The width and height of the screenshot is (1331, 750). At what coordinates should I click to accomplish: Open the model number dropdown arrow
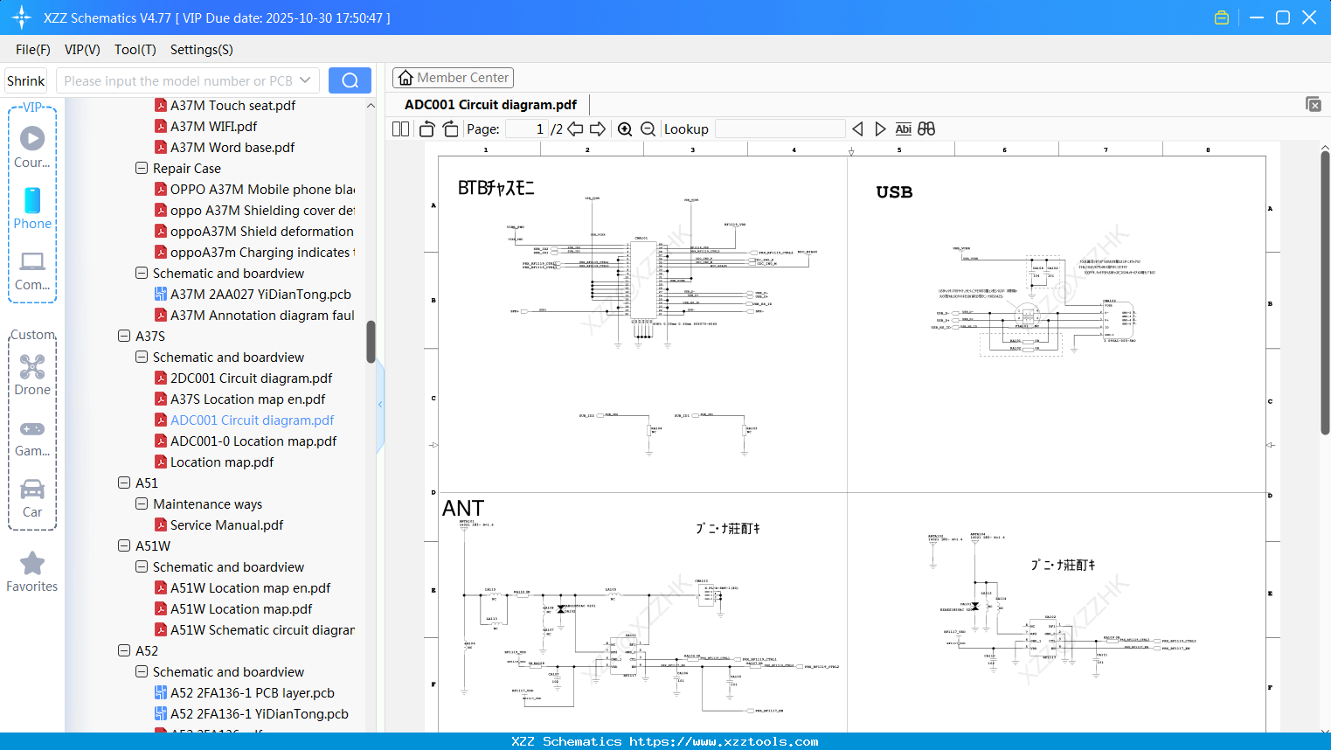[305, 80]
